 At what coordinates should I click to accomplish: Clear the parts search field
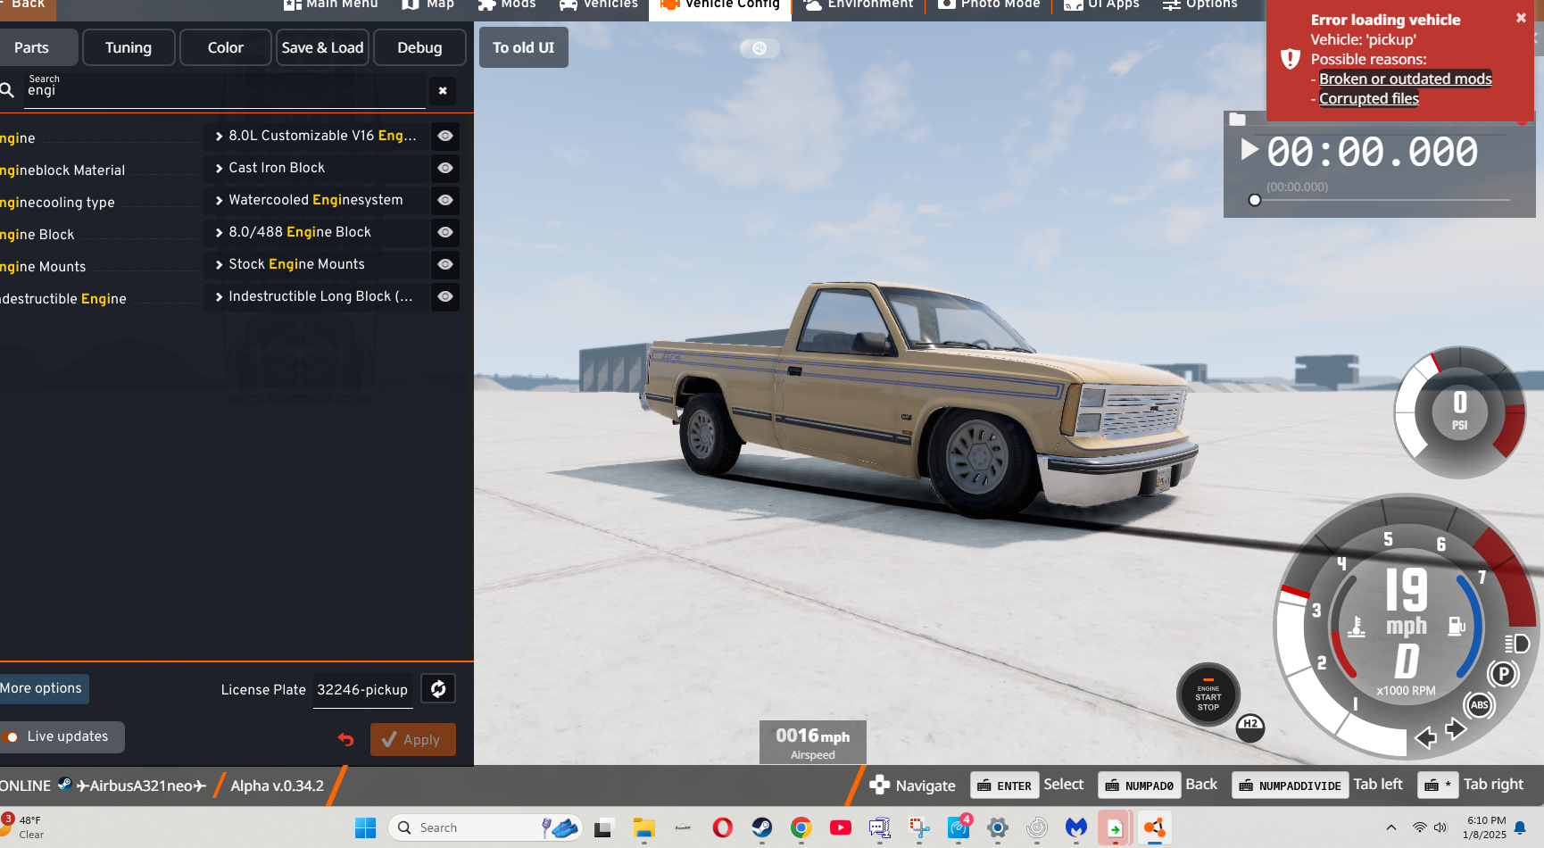pos(443,91)
